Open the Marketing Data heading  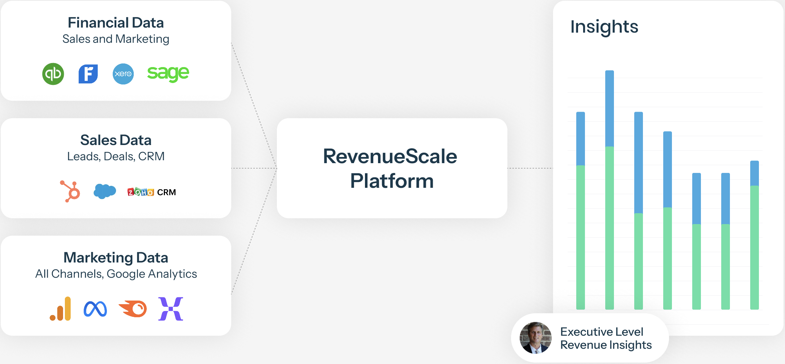click(116, 258)
